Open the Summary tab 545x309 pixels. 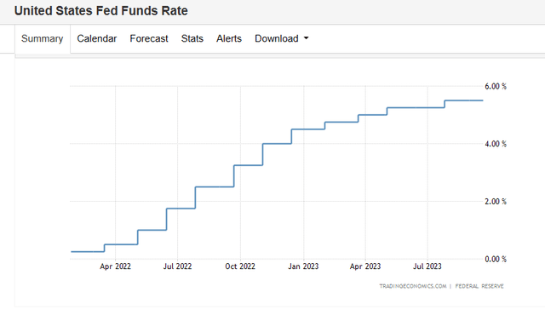(42, 38)
